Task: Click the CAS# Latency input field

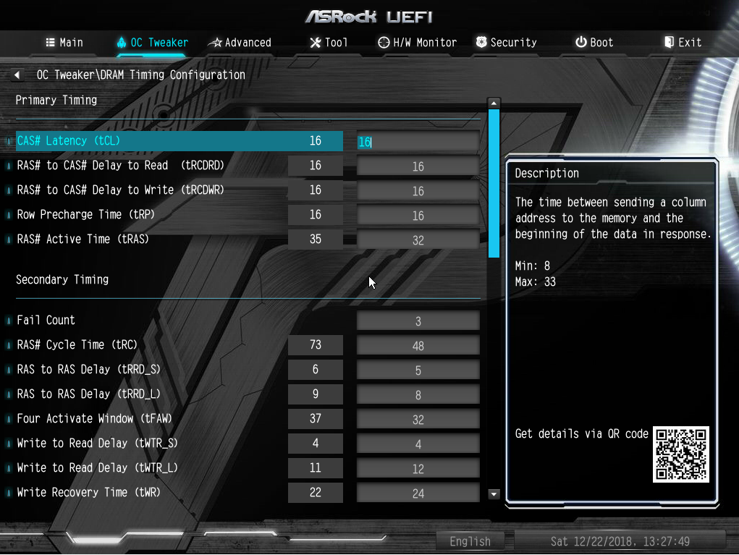Action: click(418, 142)
